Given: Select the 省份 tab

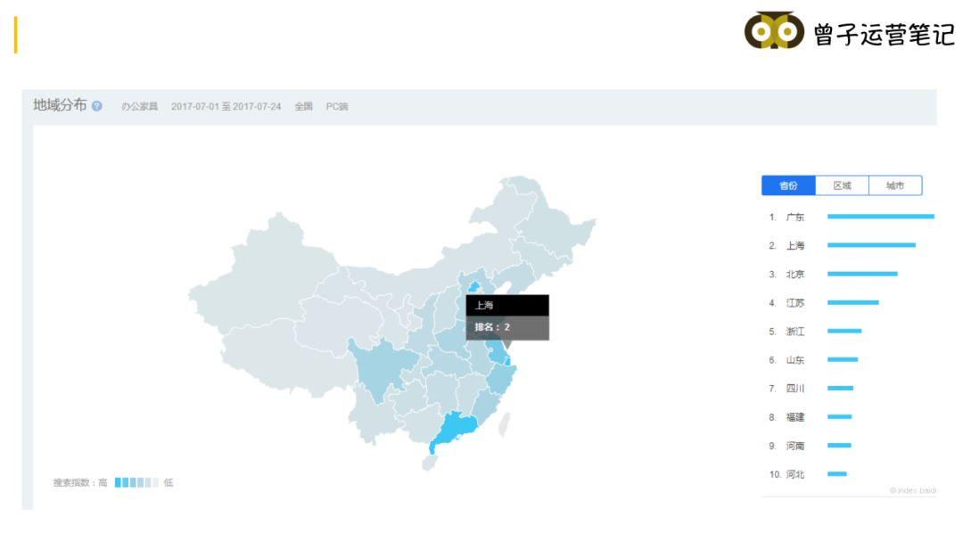Looking at the screenshot, I should (x=788, y=185).
